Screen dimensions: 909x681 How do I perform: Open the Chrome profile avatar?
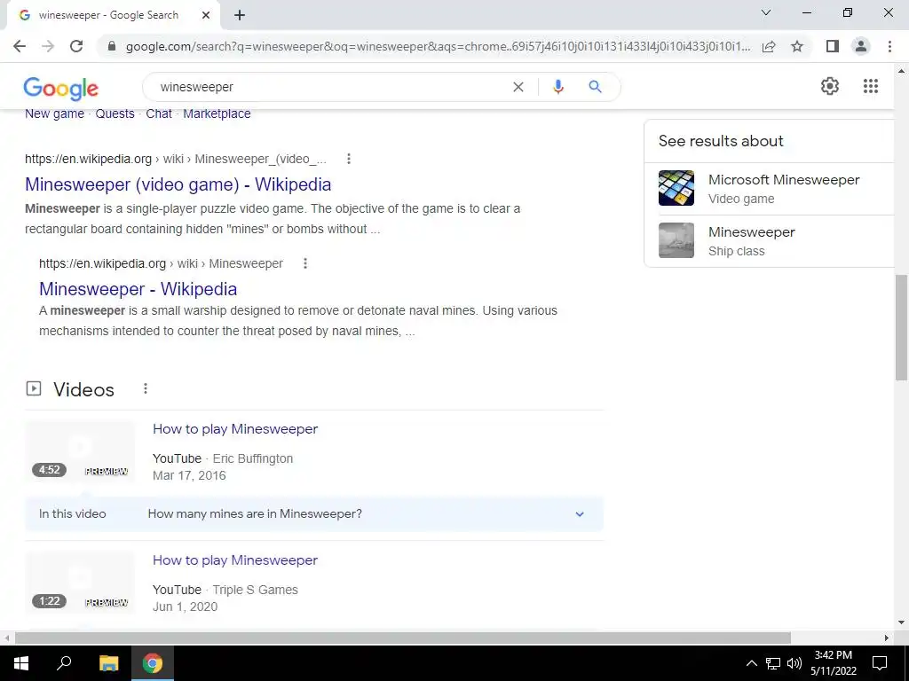(861, 46)
